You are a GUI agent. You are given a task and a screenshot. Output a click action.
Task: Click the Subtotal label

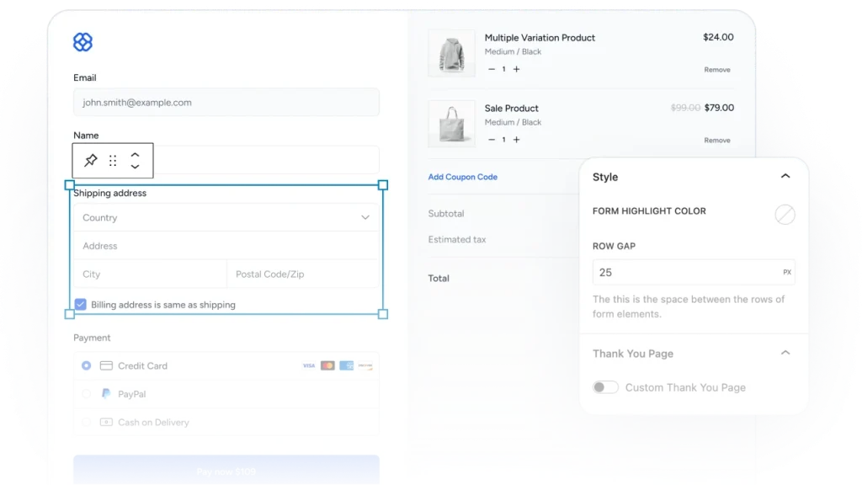(446, 213)
